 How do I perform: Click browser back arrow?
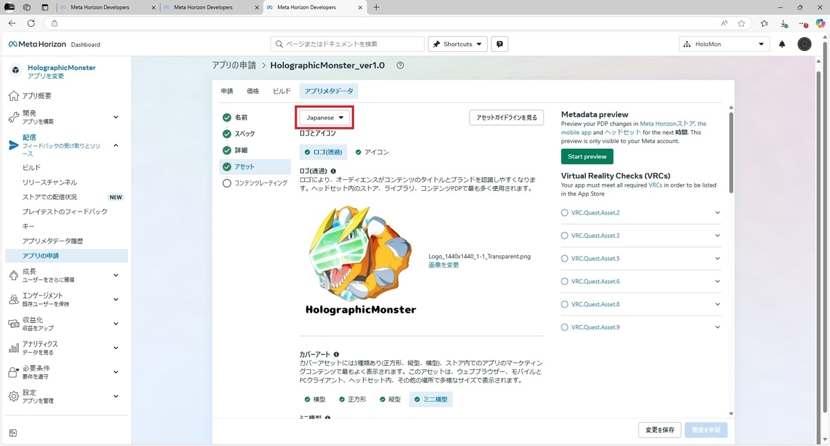tap(12, 23)
